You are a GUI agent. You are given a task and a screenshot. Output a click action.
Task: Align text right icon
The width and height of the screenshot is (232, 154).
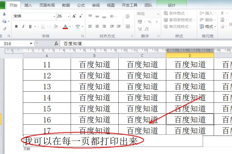pyautogui.click(x=104, y=27)
